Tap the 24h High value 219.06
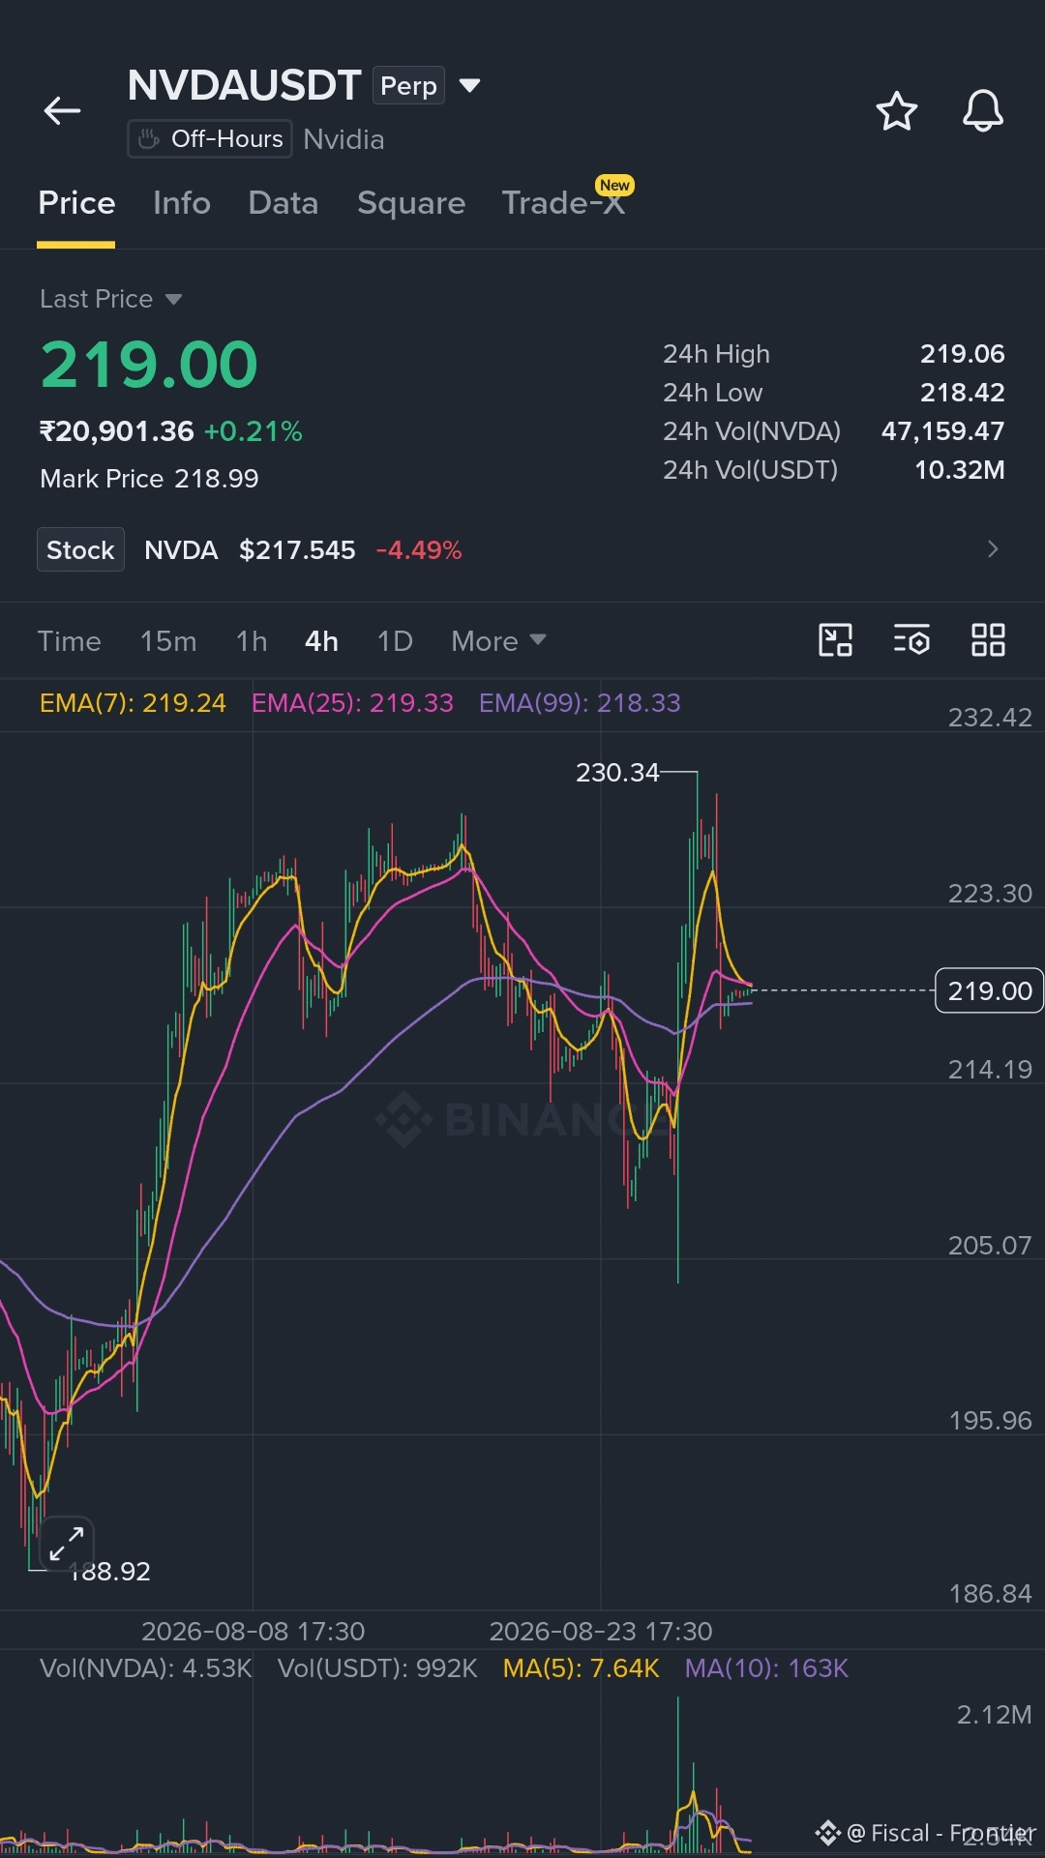 (x=962, y=354)
